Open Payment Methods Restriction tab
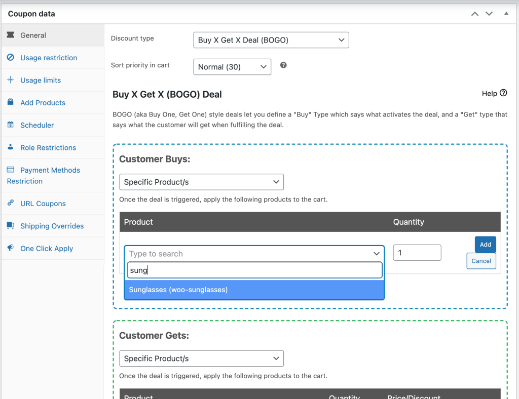 pos(53,176)
